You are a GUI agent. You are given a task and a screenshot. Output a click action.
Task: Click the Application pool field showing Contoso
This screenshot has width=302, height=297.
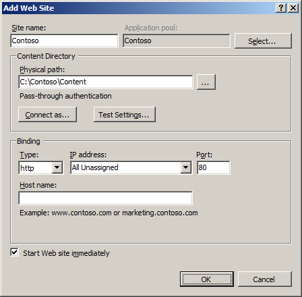pyautogui.click(x=177, y=40)
